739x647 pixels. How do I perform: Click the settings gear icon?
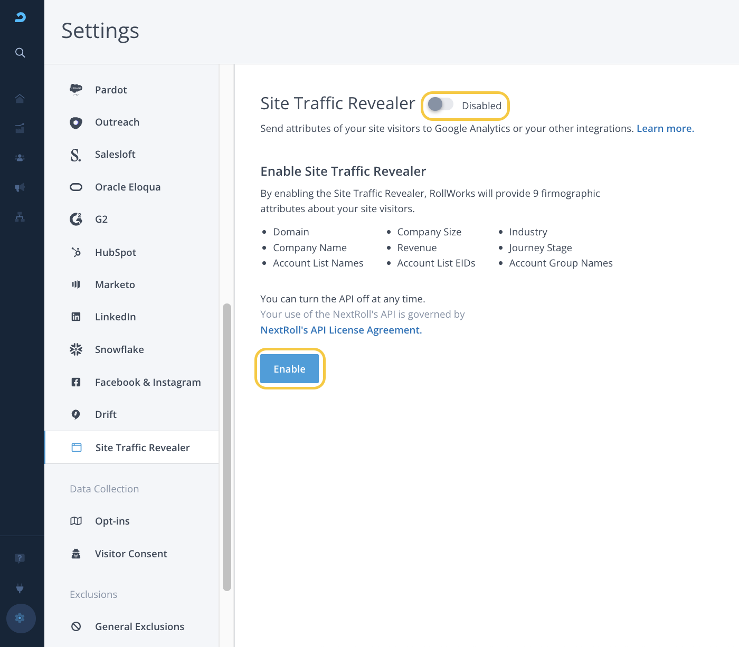pos(21,618)
